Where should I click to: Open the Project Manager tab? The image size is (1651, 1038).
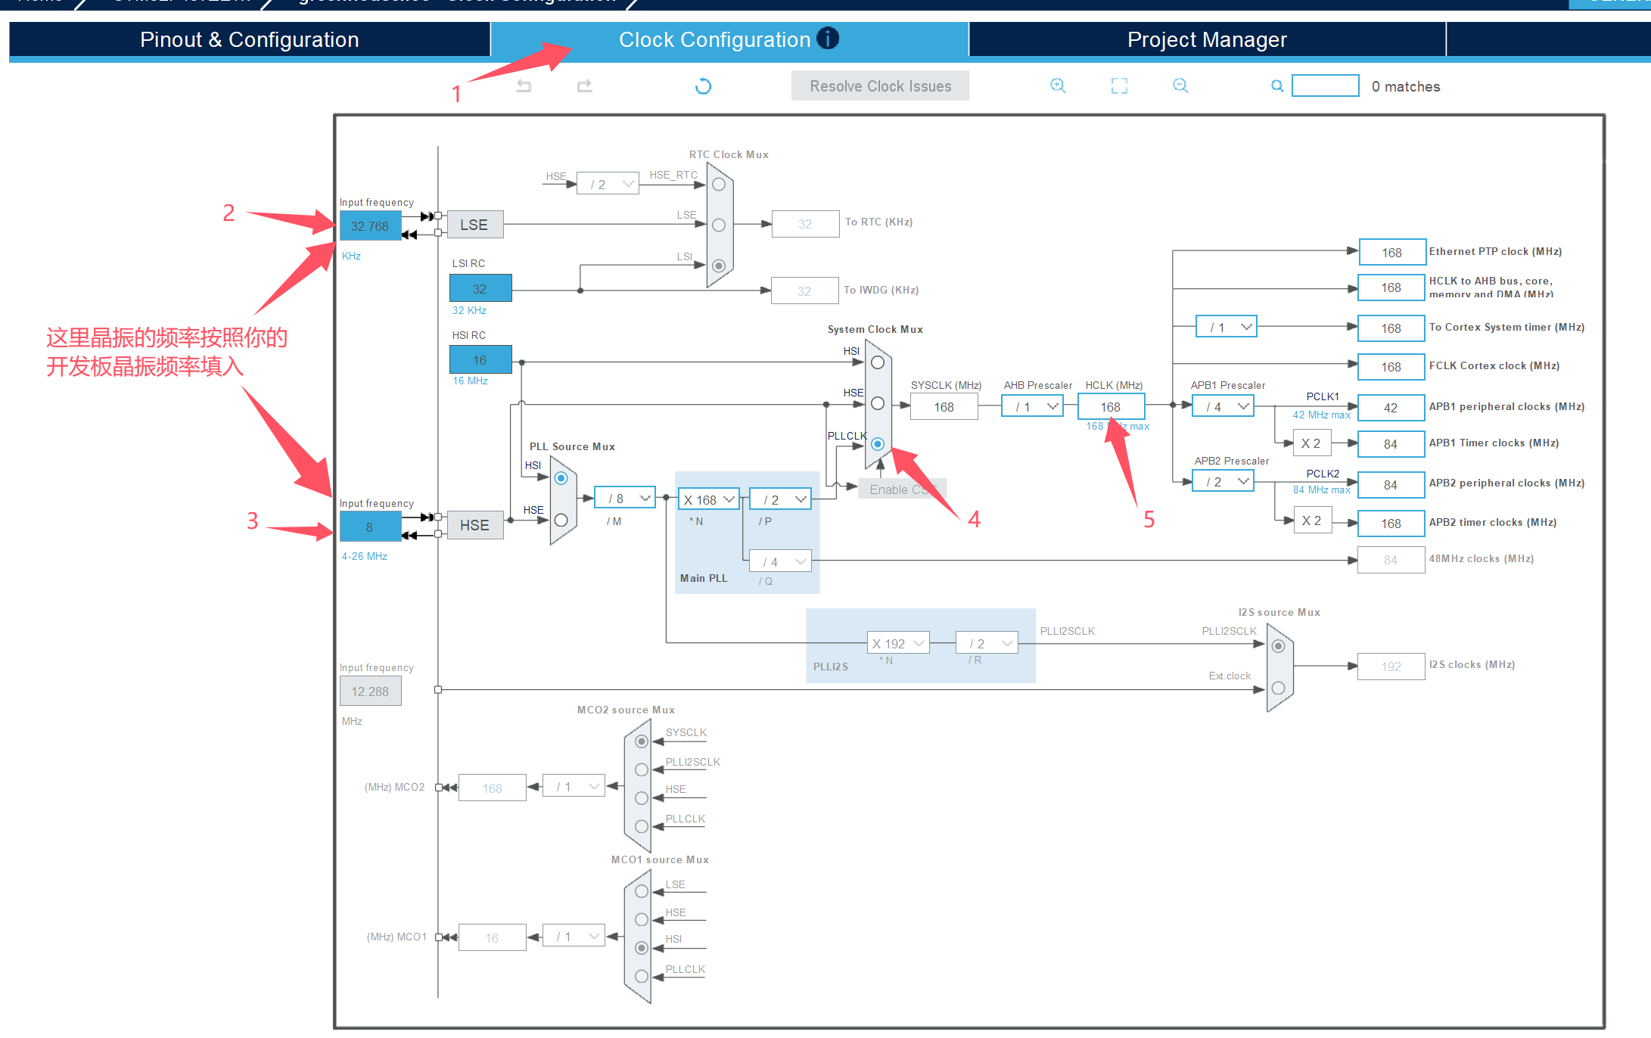tap(1206, 39)
